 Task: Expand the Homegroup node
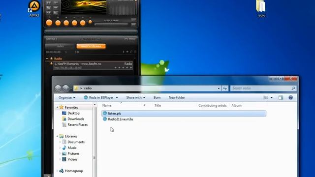tap(57, 171)
